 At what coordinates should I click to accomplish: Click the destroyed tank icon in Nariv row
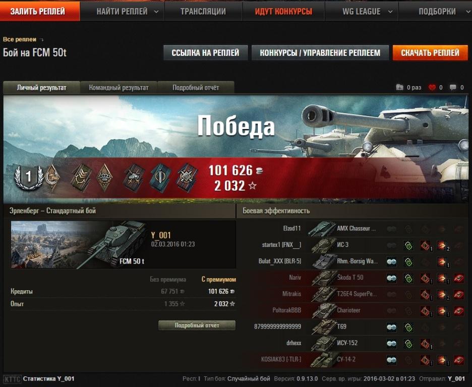458,278
